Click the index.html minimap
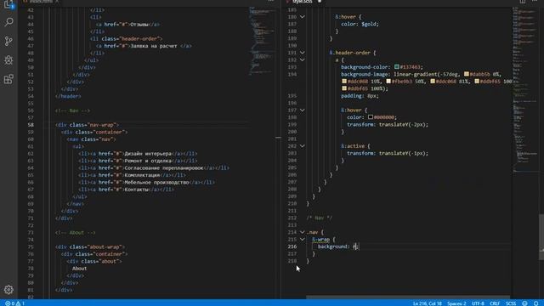 coord(263,41)
